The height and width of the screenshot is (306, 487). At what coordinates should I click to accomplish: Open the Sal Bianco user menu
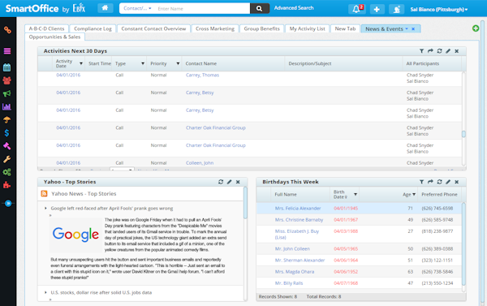[438, 9]
